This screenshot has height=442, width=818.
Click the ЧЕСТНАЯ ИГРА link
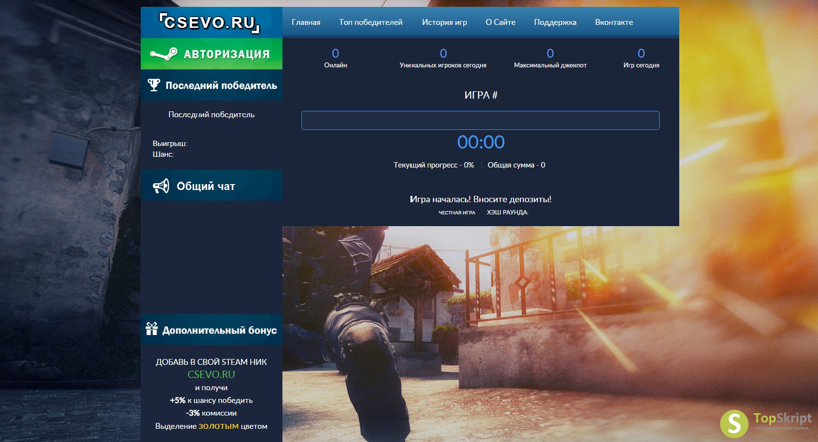pyautogui.click(x=457, y=212)
